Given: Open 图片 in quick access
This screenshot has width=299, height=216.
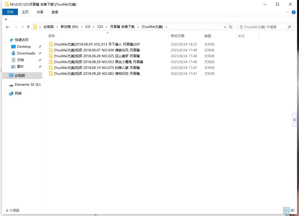Looking at the screenshot, I should (x=20, y=66).
